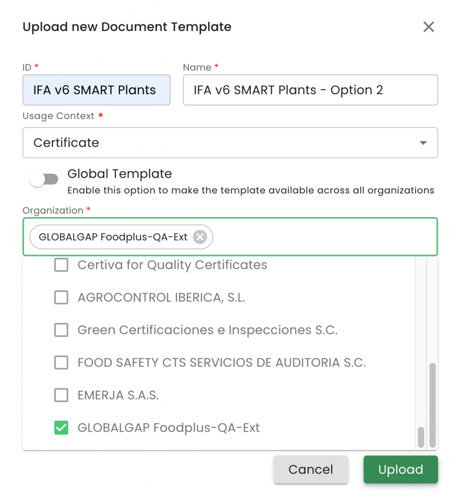Click the Upload button
Image resolution: width=459 pixels, height=504 pixels.
[400, 470]
